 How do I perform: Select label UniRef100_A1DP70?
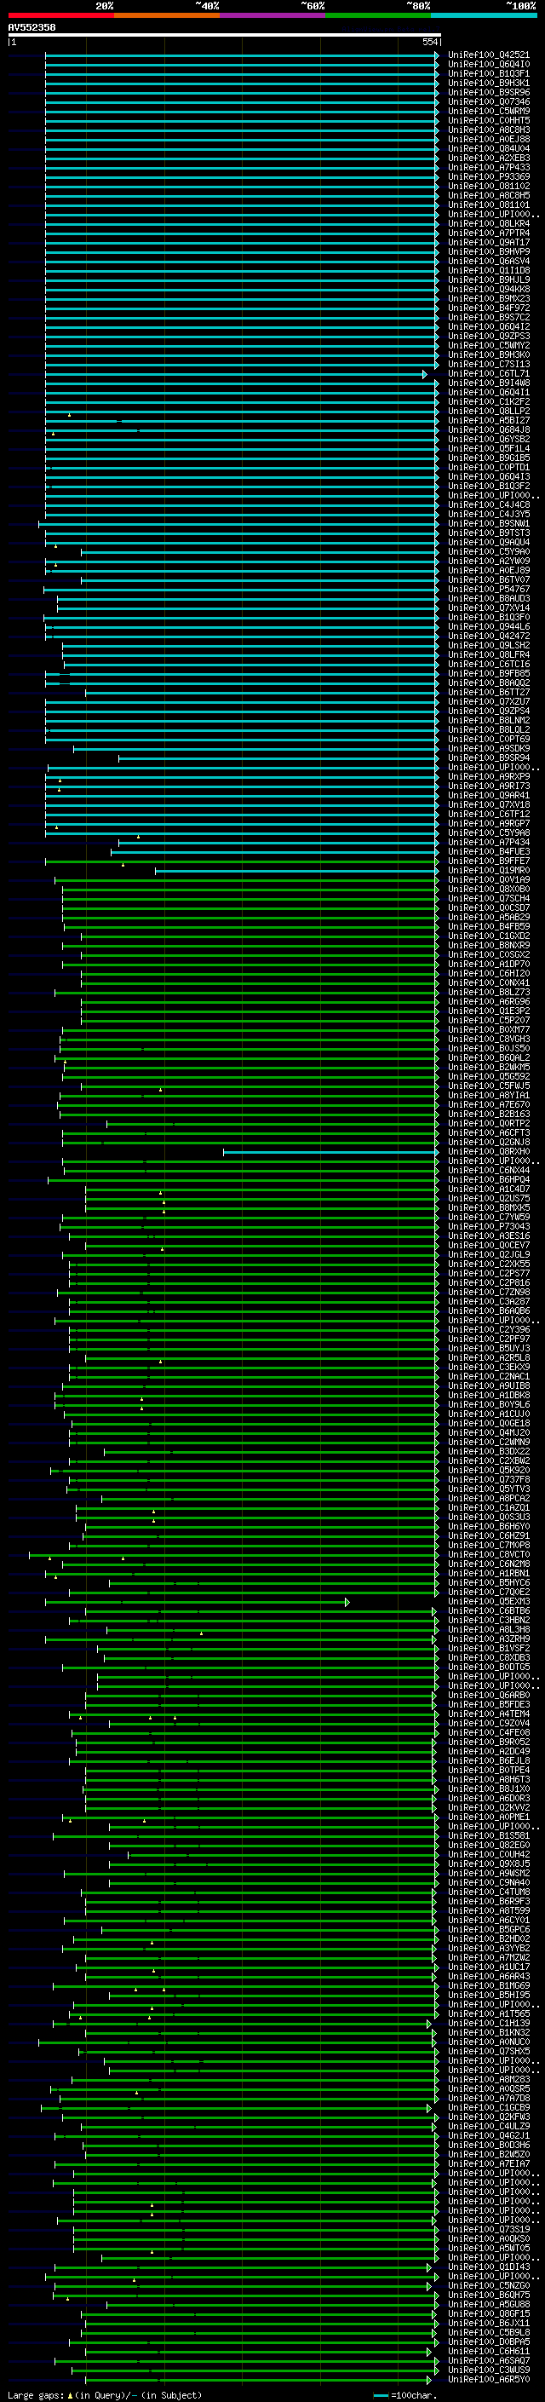pos(488,965)
